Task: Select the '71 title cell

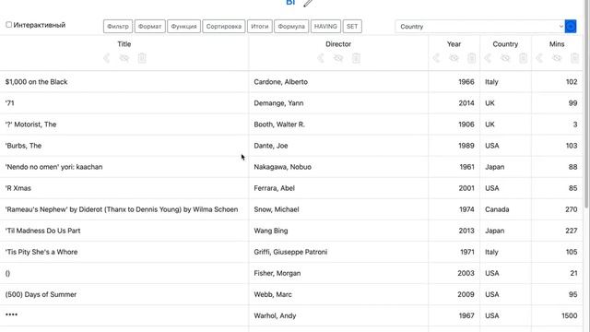Action: pyautogui.click(x=124, y=103)
